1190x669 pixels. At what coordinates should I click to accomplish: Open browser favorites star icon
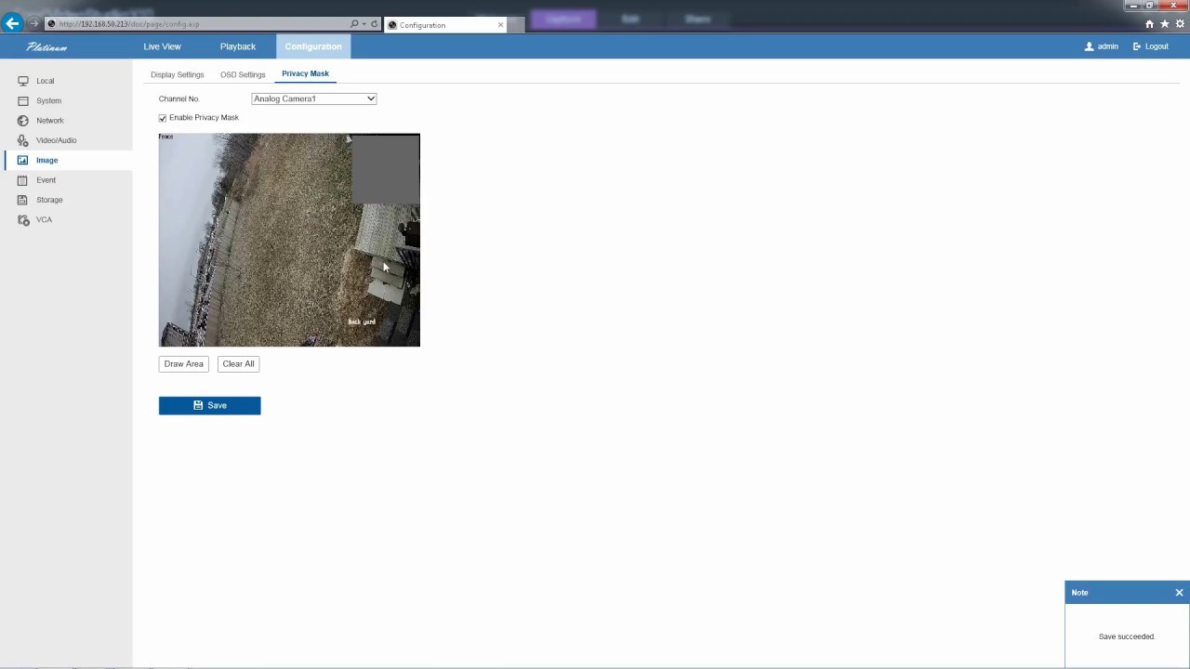click(1165, 24)
